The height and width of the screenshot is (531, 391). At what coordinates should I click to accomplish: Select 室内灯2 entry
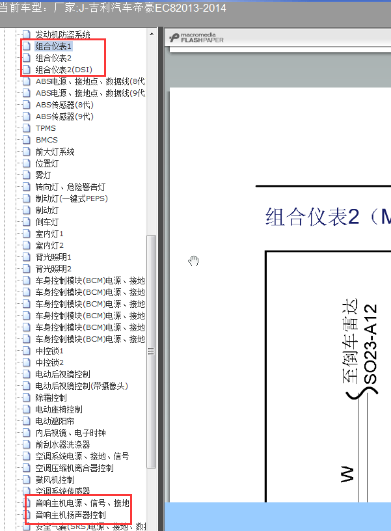pos(49,245)
